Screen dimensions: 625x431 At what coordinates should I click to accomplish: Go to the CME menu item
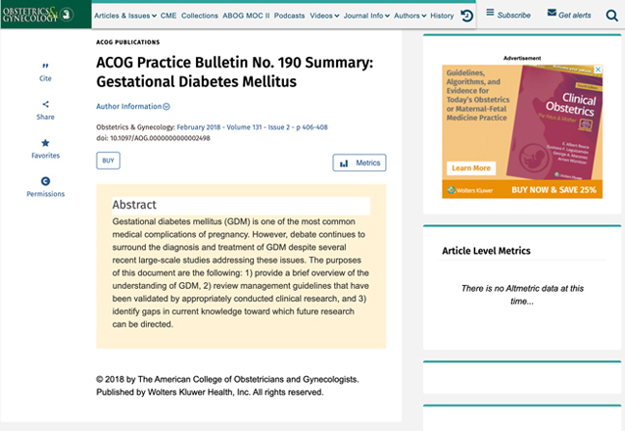pos(168,16)
